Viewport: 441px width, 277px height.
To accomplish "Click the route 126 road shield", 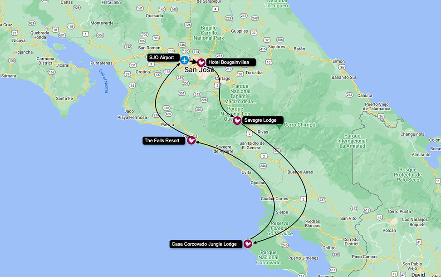I will point(188,25).
